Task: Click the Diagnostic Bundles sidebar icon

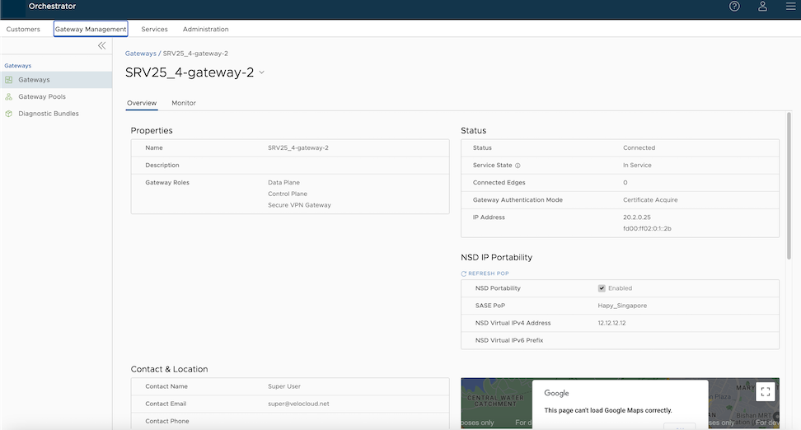Action: point(9,114)
